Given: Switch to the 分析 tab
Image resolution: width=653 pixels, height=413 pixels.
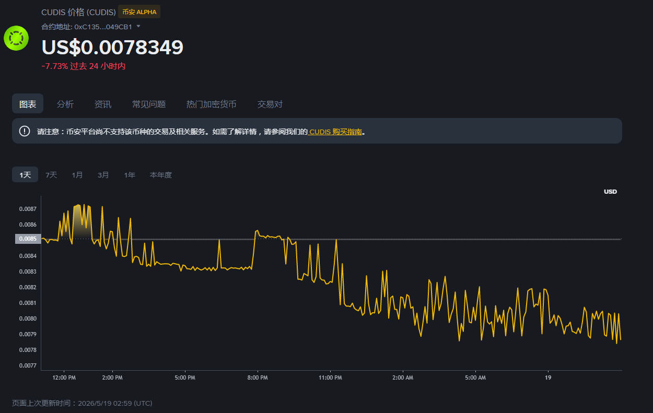Looking at the screenshot, I should (65, 104).
